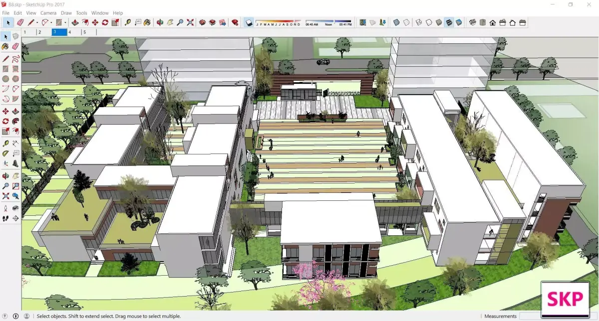Activate the Zoom Window tool
The width and height of the screenshot is (599, 321).
[x=16, y=187]
